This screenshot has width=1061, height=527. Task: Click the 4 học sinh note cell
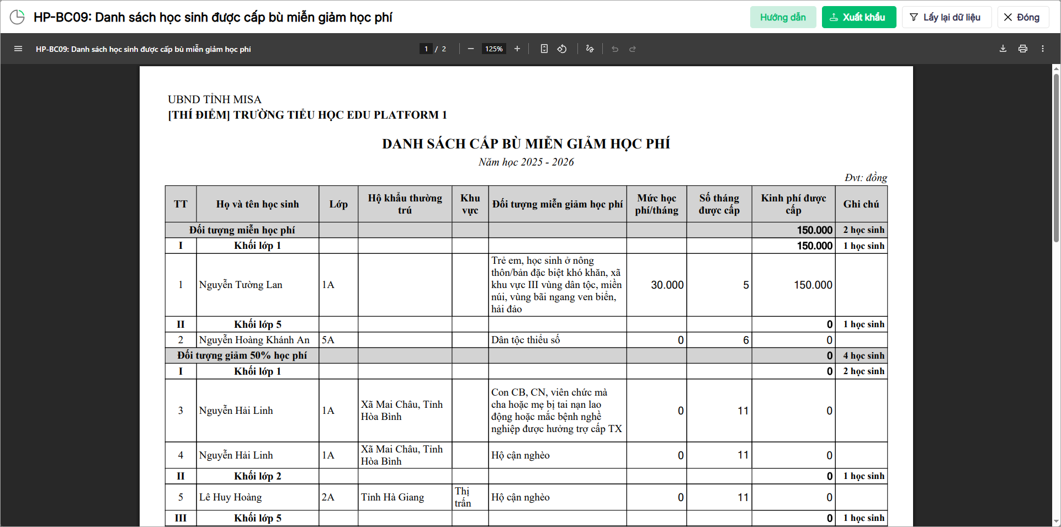point(861,355)
